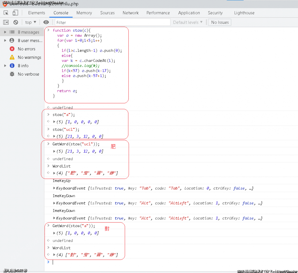Expand the last WordList array result
This screenshot has width=298, height=273.
pos(54,255)
